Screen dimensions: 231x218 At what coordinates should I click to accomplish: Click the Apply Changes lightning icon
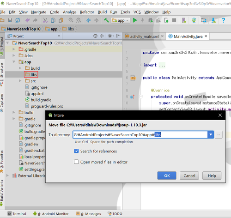coord(143,20)
